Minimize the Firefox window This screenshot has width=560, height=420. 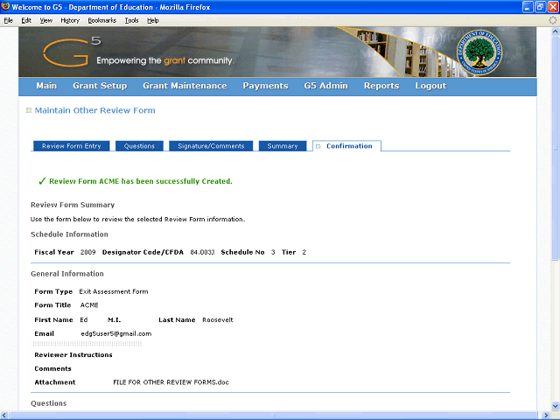click(528, 7)
